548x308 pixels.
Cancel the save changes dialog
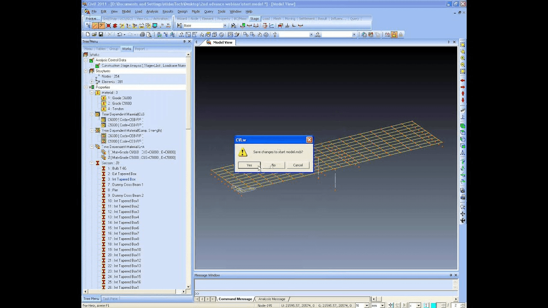click(x=298, y=165)
